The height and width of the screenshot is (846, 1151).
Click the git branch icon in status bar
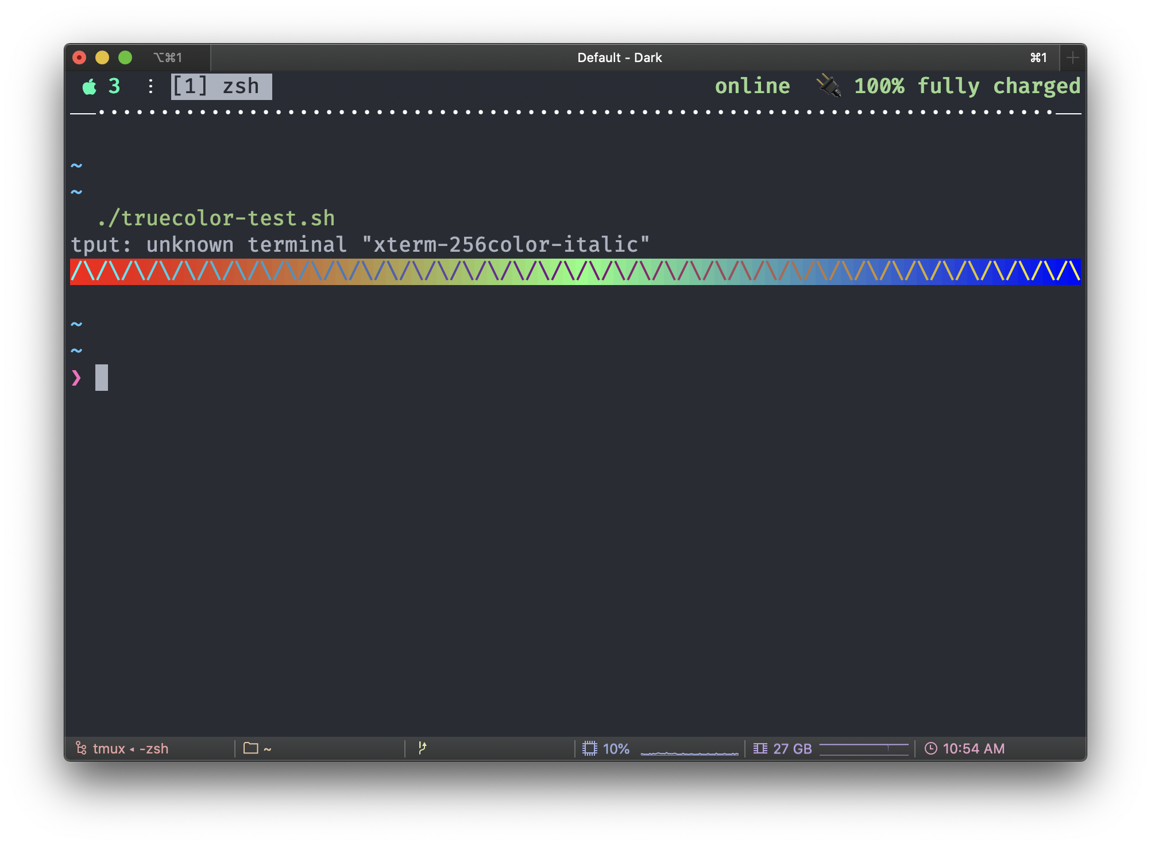(x=422, y=748)
